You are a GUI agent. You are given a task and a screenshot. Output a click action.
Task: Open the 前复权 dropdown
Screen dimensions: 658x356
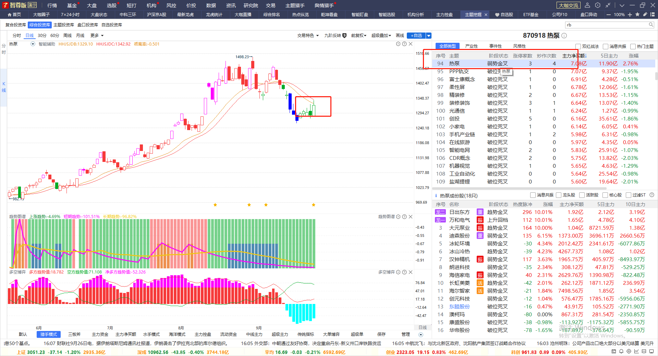point(359,36)
